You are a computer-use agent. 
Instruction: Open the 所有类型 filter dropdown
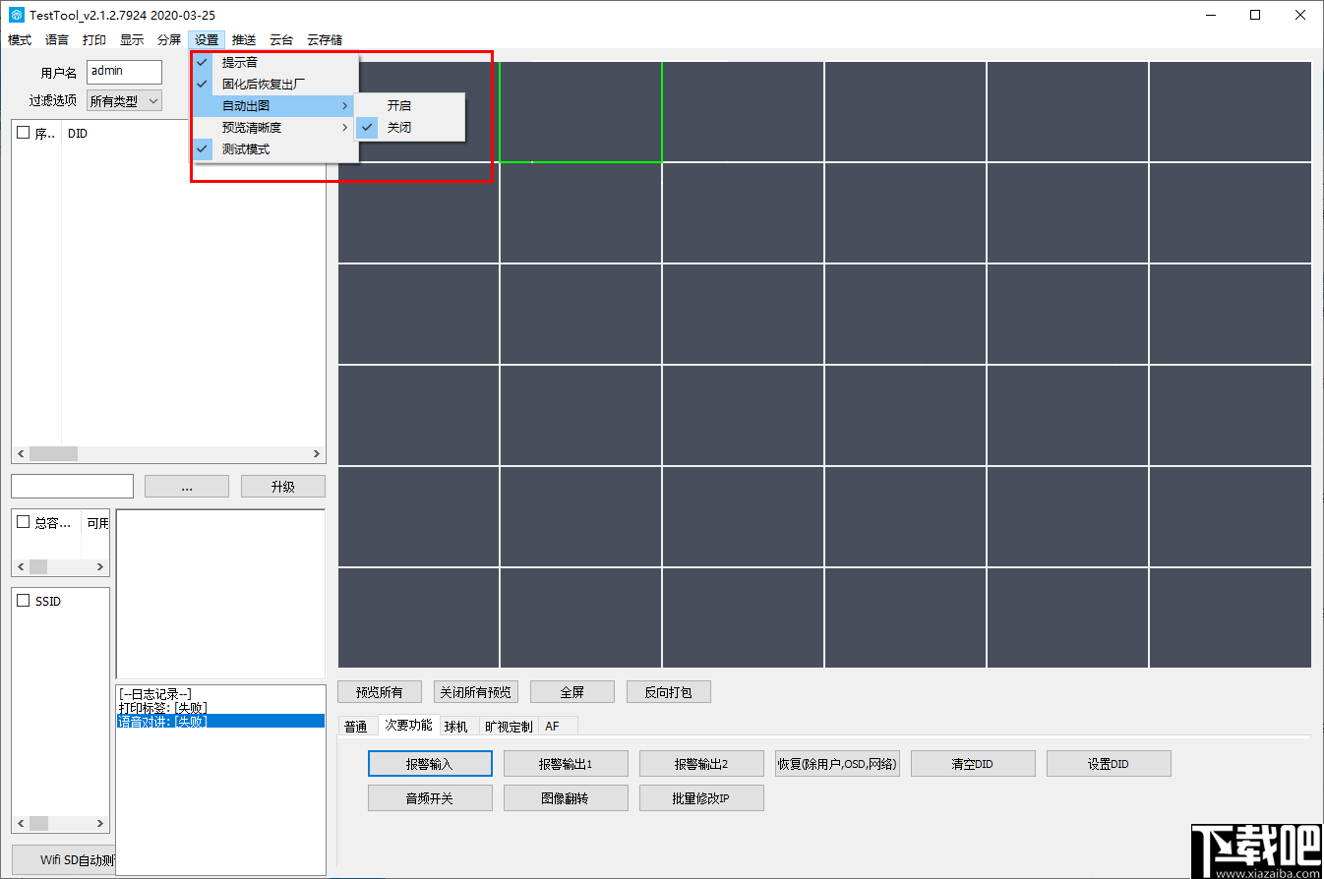tap(123, 100)
